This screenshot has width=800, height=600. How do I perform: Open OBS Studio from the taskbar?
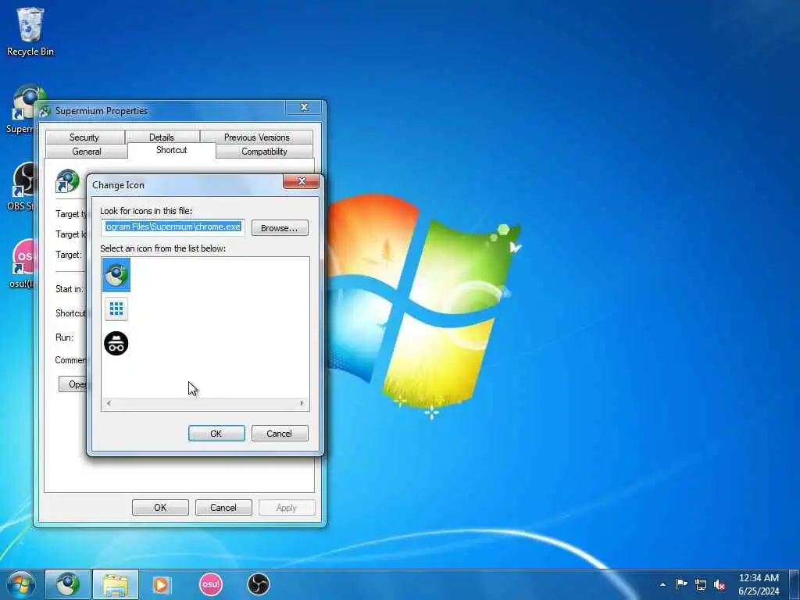(258, 584)
